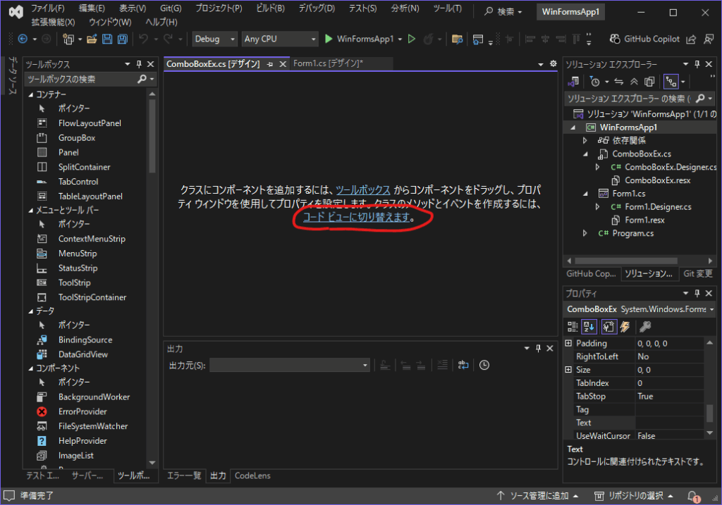Image resolution: width=722 pixels, height=505 pixels.
Task: Click the toolbox search input field
Action: pos(80,79)
